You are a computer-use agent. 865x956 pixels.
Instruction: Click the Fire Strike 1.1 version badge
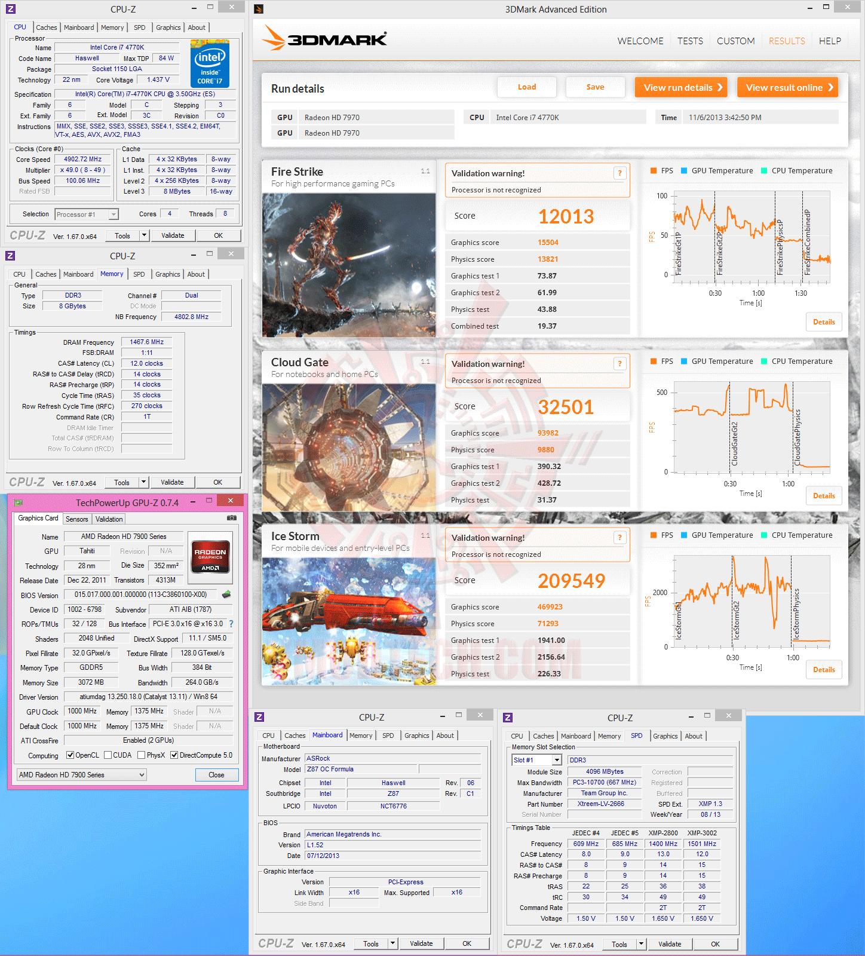(425, 171)
